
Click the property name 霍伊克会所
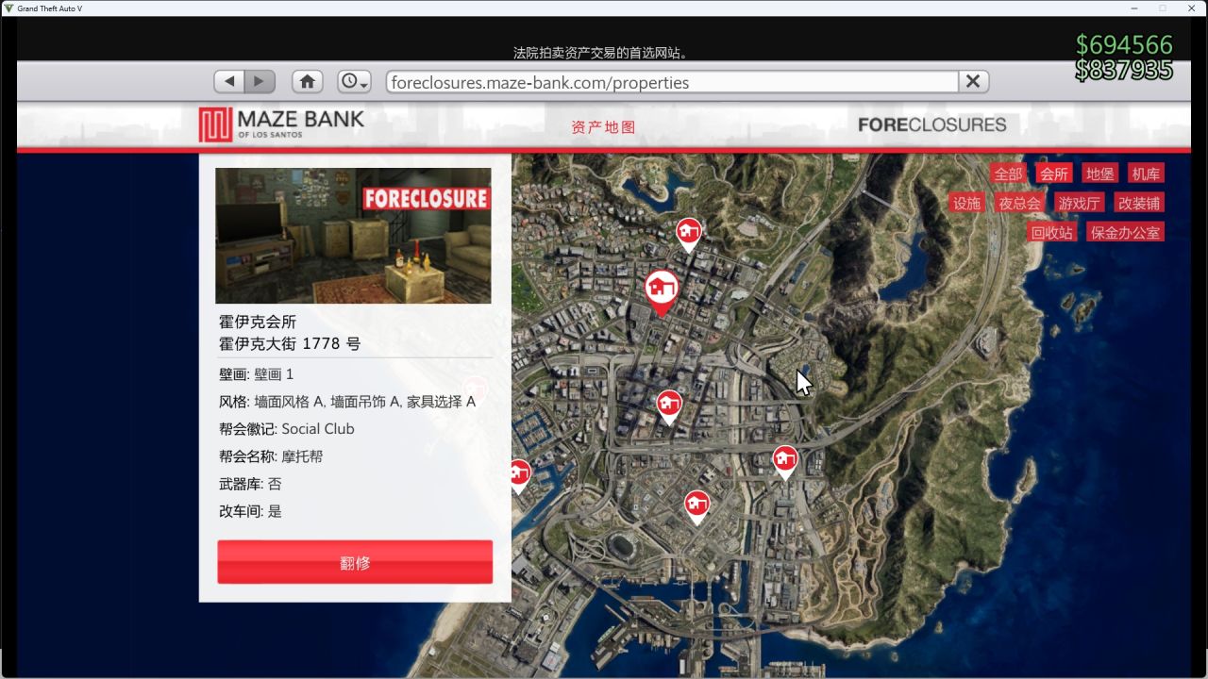pos(258,322)
